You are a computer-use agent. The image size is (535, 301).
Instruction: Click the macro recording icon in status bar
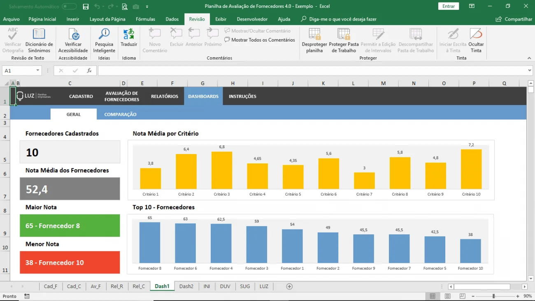[x=27, y=296]
